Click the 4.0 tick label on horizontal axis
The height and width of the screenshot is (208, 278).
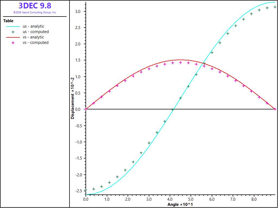coord(170,199)
